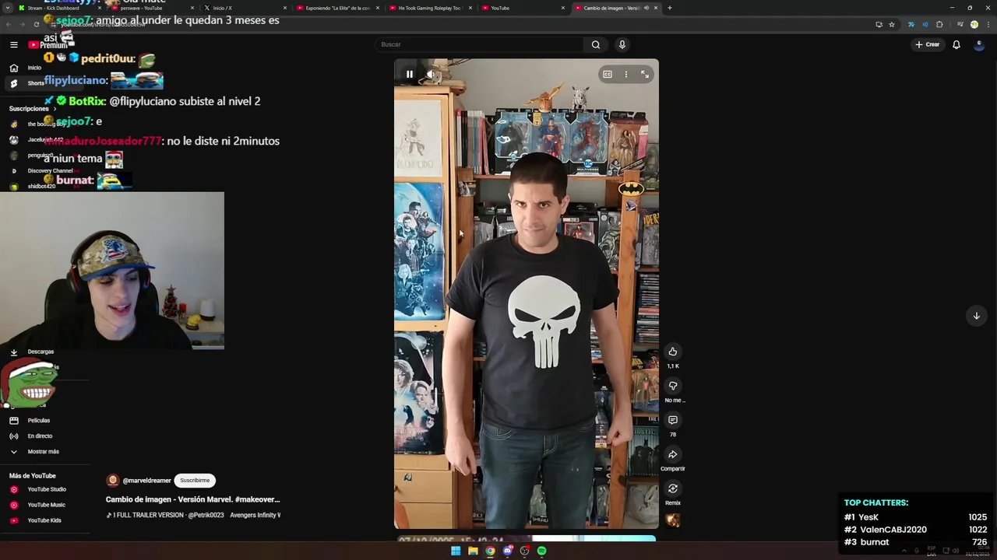Screen dimensions: 997x560
Task: Enter fullscreen on the Shorts player
Action: (645, 75)
